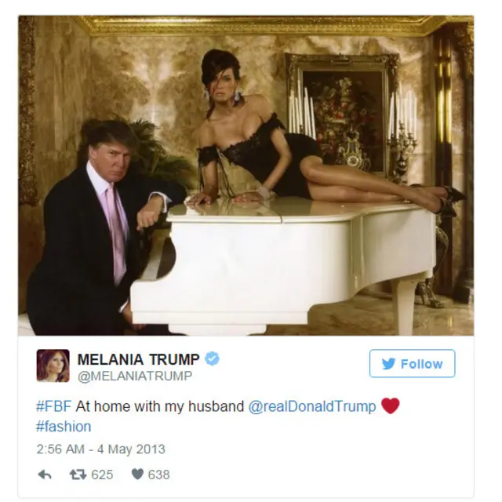Click the framed floral painting in the photo
This screenshot has width=502, height=502.
[x=342, y=117]
